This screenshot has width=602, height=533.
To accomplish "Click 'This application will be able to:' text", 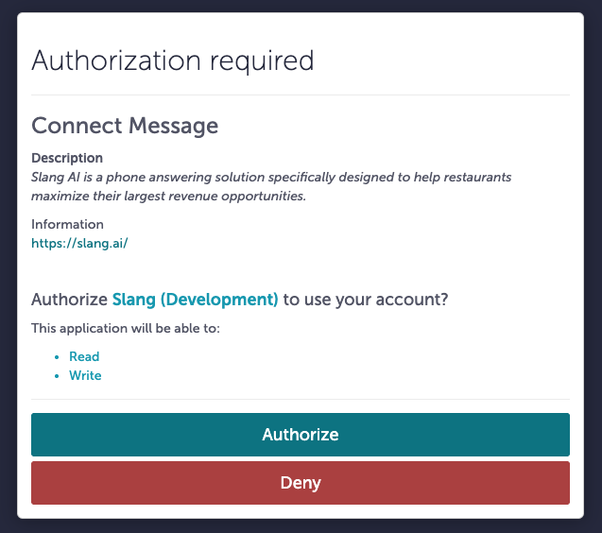I will pos(126,328).
